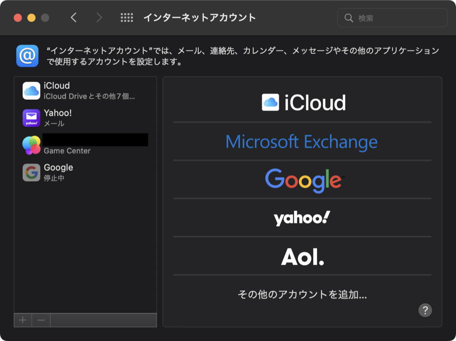Screen dimensions: 456x341
Task: Remove account with the minus button
Action: point(41,320)
